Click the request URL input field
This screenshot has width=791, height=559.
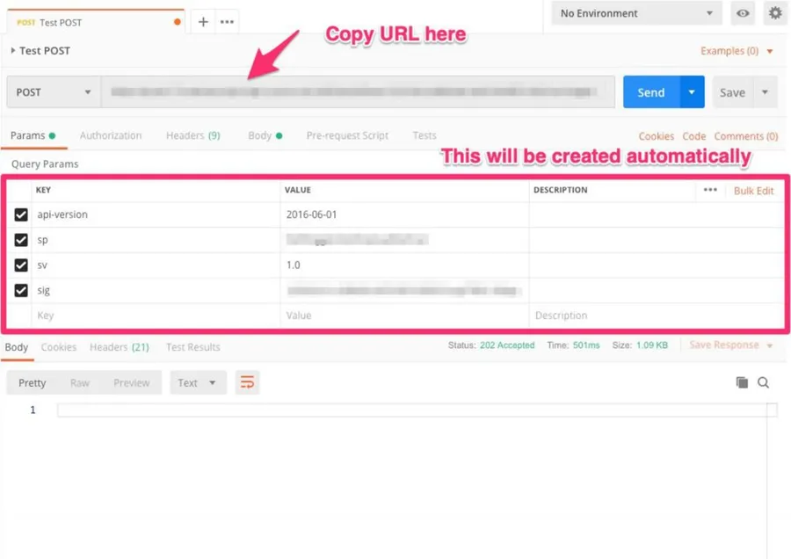pyautogui.click(x=358, y=92)
